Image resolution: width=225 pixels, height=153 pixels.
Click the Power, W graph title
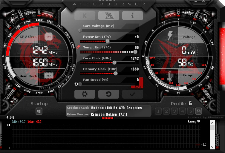(x=194, y=122)
